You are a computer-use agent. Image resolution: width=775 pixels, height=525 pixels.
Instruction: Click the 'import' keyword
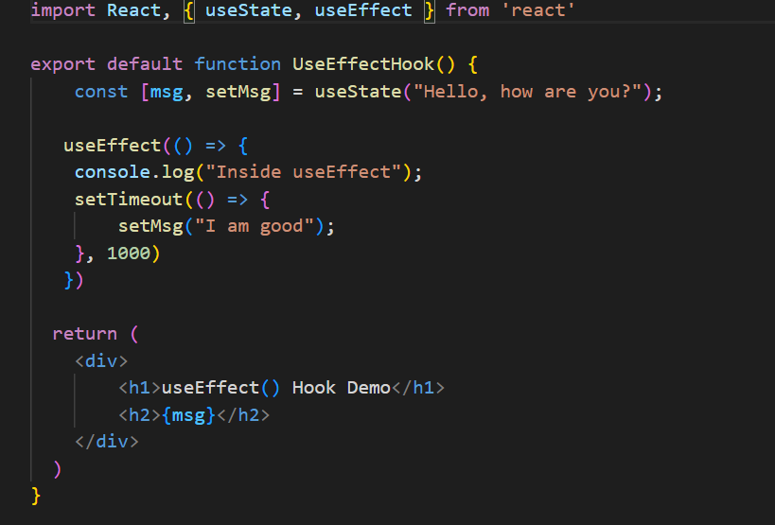[62, 10]
